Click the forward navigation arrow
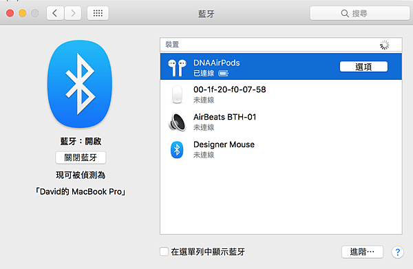 pos(73,13)
